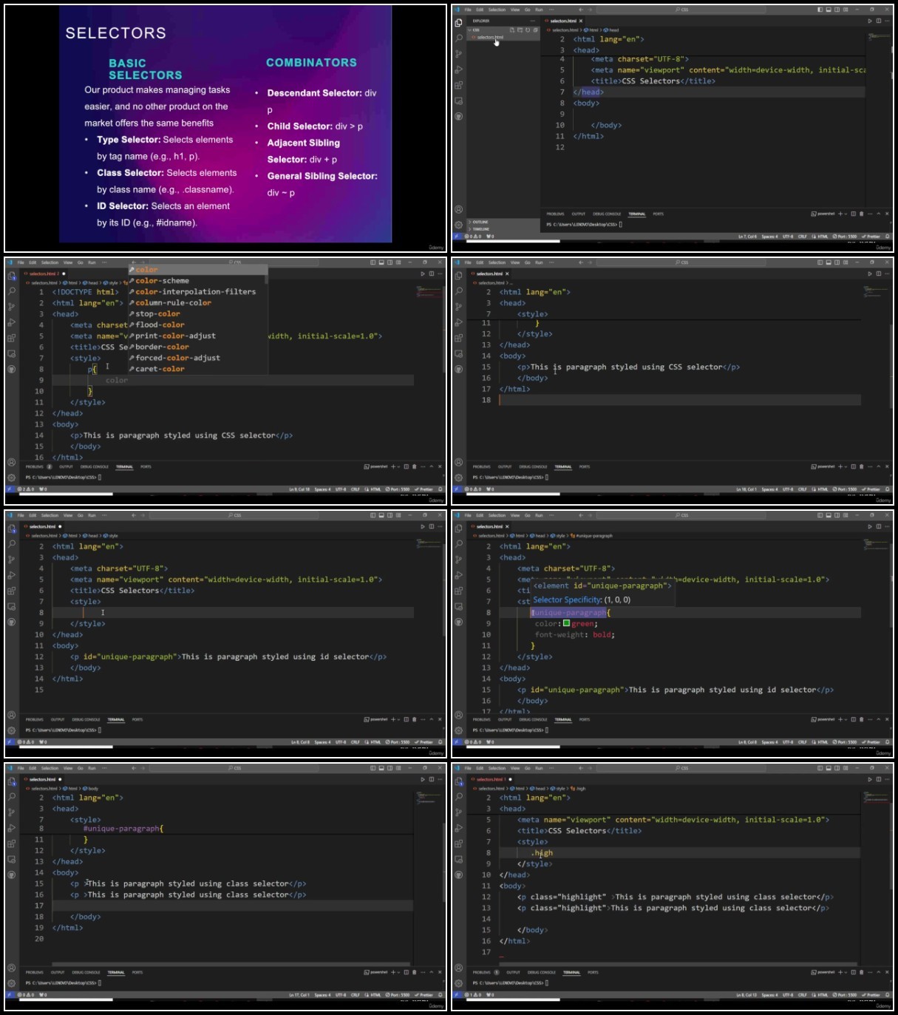Viewport: 898px width, 1015px height.
Task: Customize Layout button in the .high frame
Action: point(846,768)
